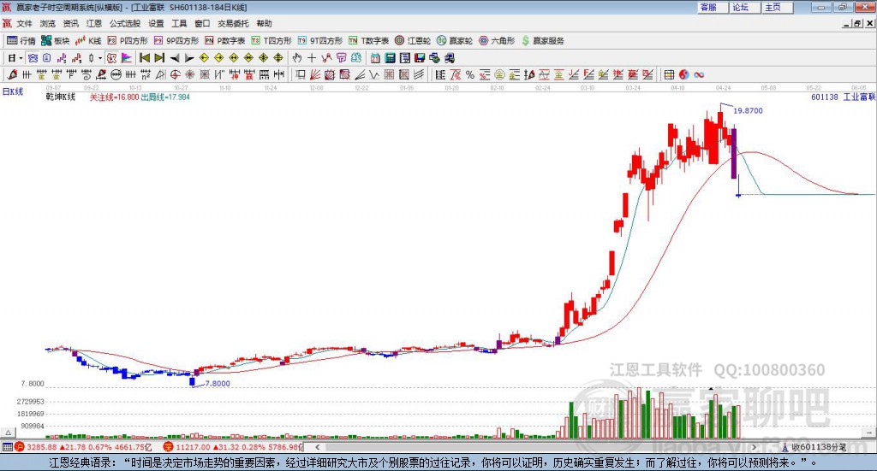
Task: Select the n² sequence tool
Action: 146,74
